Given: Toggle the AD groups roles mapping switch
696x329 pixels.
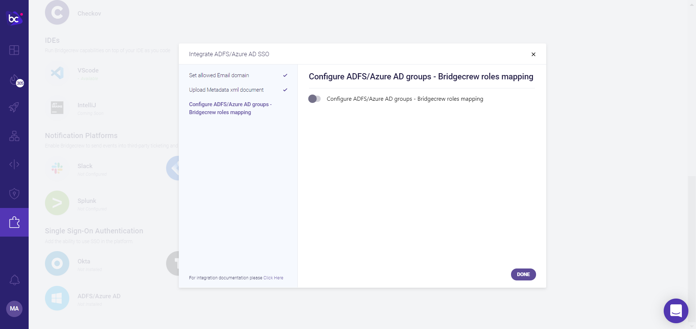Looking at the screenshot, I should pyautogui.click(x=314, y=99).
